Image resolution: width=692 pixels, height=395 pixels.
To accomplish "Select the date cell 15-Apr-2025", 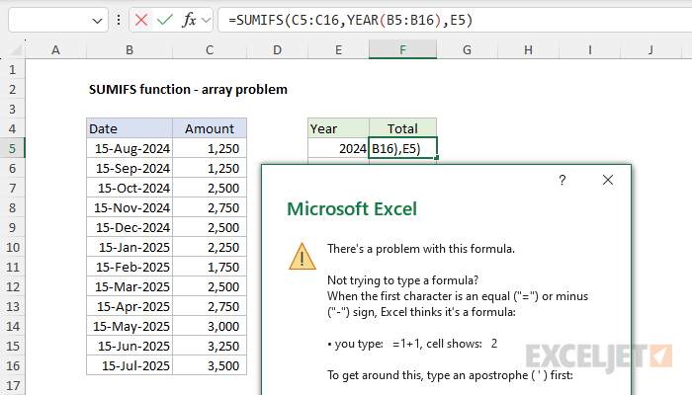I will pyautogui.click(x=130, y=306).
